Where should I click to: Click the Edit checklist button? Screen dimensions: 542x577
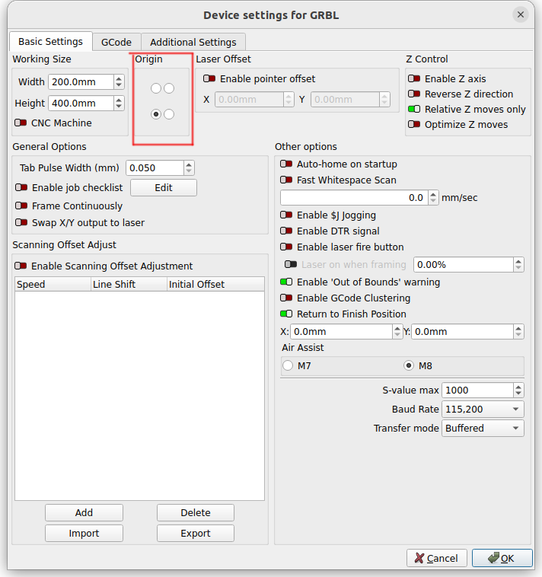pyautogui.click(x=164, y=188)
